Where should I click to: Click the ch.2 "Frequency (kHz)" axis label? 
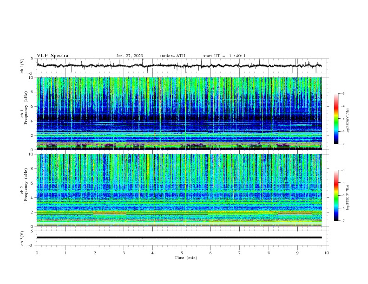pos(26,185)
